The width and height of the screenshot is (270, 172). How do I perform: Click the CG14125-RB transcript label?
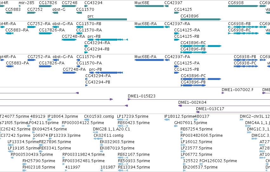(187, 36)
